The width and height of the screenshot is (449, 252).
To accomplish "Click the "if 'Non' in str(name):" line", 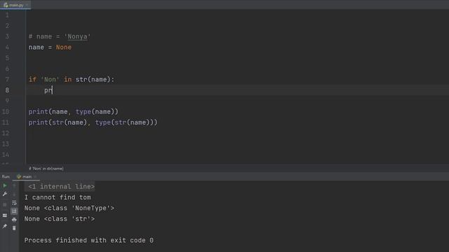I will [x=72, y=79].
